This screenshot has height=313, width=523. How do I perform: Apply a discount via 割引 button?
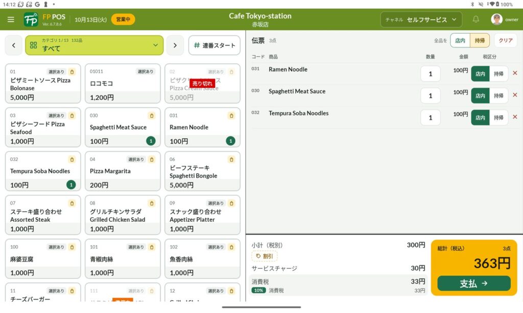coord(265,256)
